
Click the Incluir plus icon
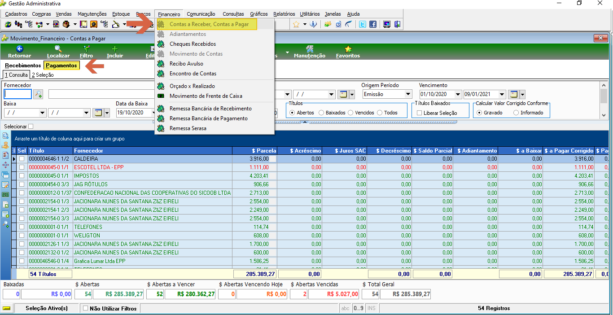coord(115,49)
